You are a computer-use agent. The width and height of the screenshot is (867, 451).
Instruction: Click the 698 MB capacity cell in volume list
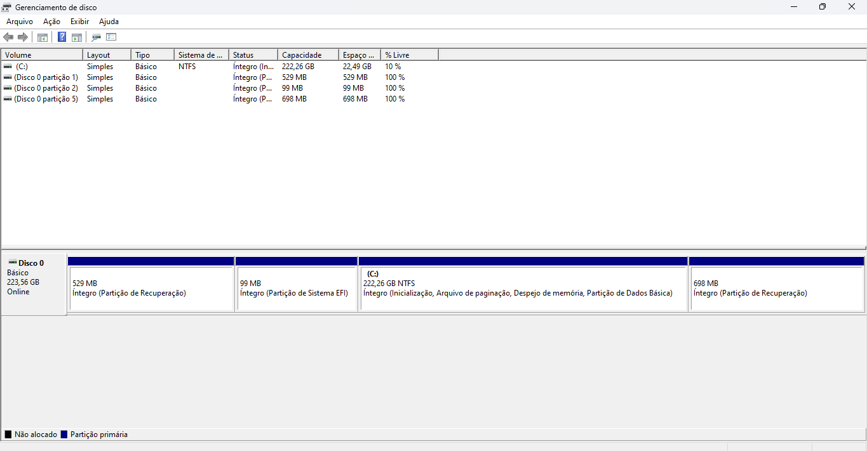point(294,99)
